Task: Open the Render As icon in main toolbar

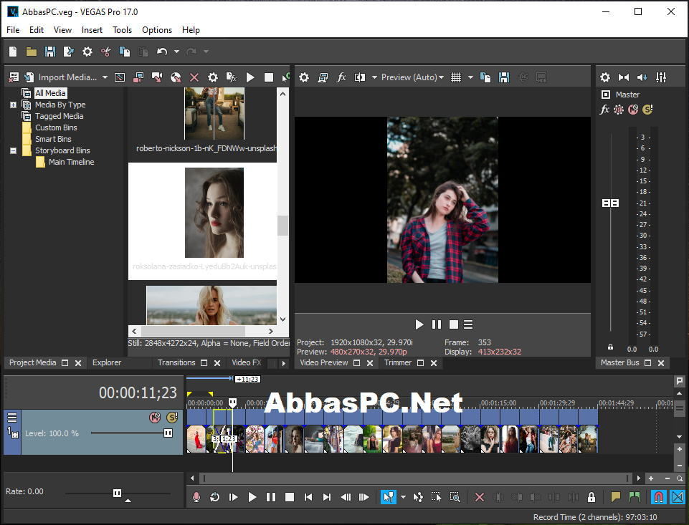Action: pyautogui.click(x=69, y=52)
